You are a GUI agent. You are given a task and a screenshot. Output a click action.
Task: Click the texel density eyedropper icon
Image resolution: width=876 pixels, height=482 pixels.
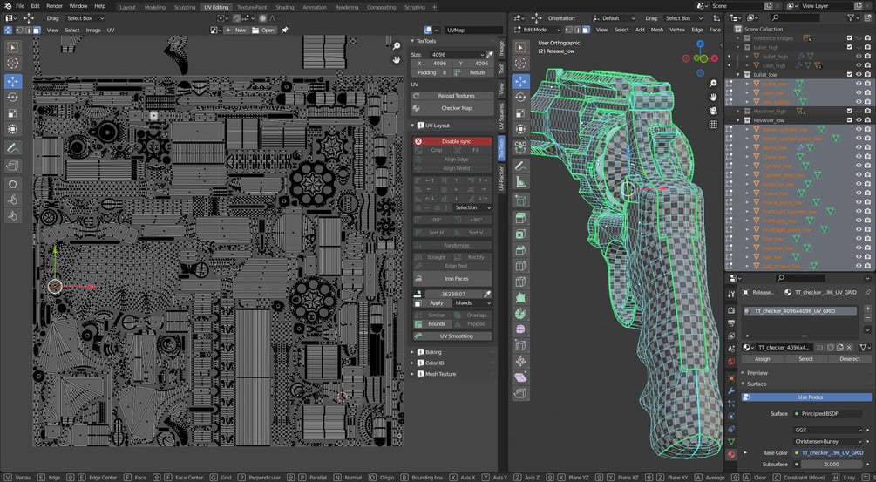coord(487,294)
